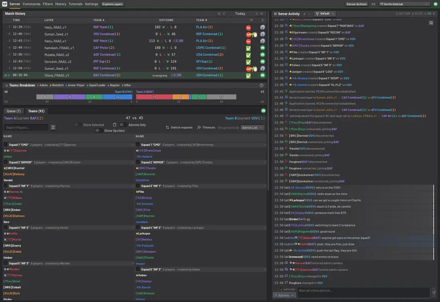Click the link icon beside Server Actions
440x302 pixels.
pyautogui.click(x=373, y=4)
